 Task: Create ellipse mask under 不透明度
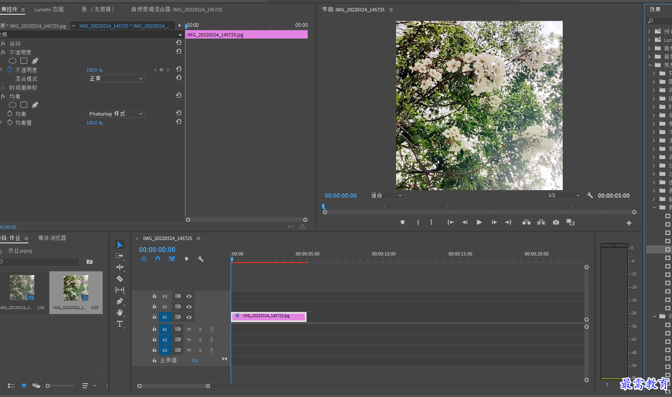pos(13,61)
